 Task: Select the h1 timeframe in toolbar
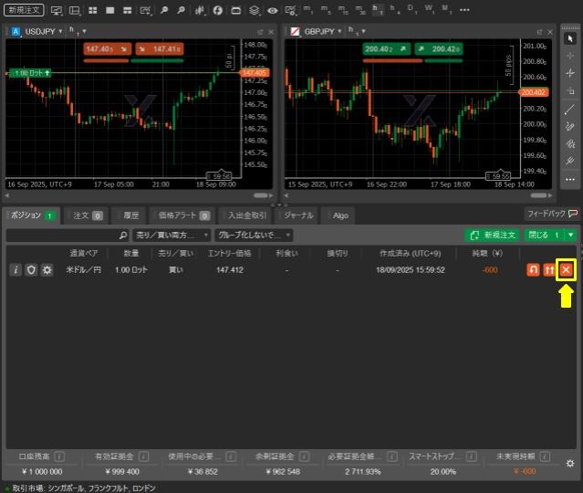click(377, 9)
